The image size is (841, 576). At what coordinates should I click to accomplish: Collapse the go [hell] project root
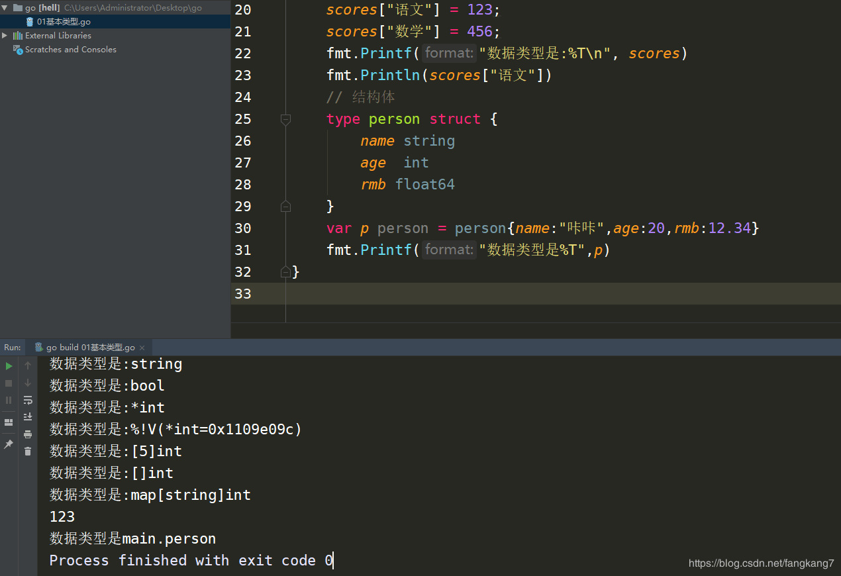tap(5, 8)
